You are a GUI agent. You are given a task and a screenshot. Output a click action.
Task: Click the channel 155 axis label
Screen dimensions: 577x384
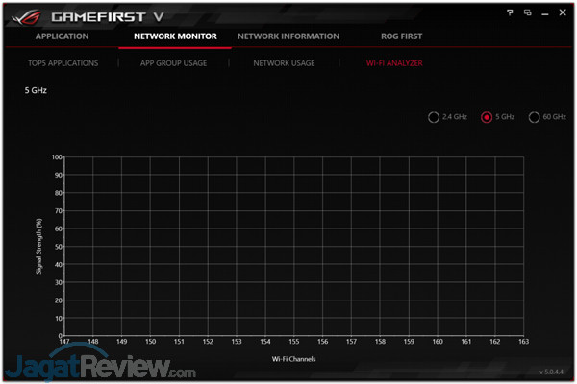pos(293,342)
